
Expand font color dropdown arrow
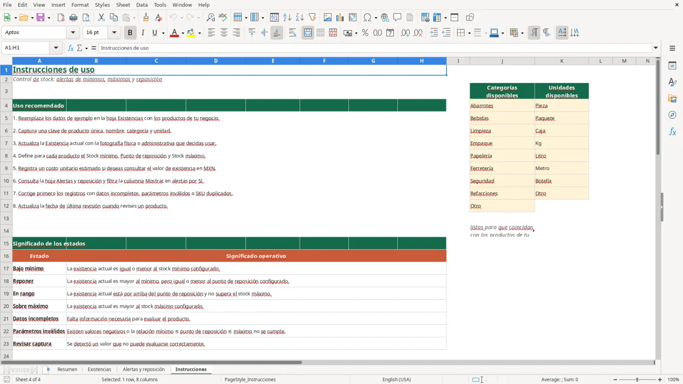pos(182,33)
